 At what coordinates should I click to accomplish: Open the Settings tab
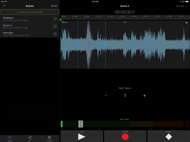[50, 138]
